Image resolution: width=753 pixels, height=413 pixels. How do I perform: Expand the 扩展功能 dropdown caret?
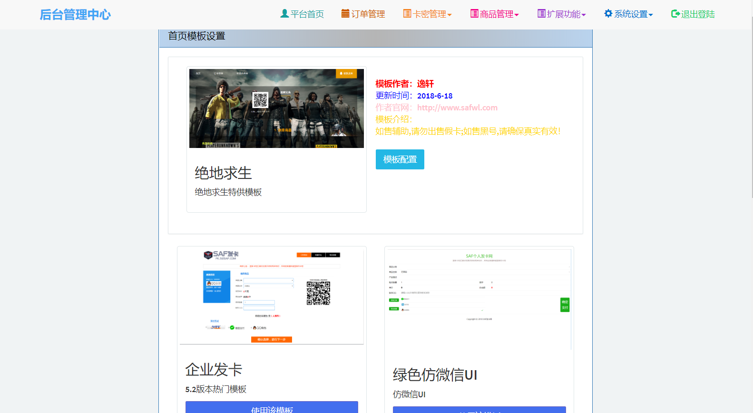tap(584, 15)
